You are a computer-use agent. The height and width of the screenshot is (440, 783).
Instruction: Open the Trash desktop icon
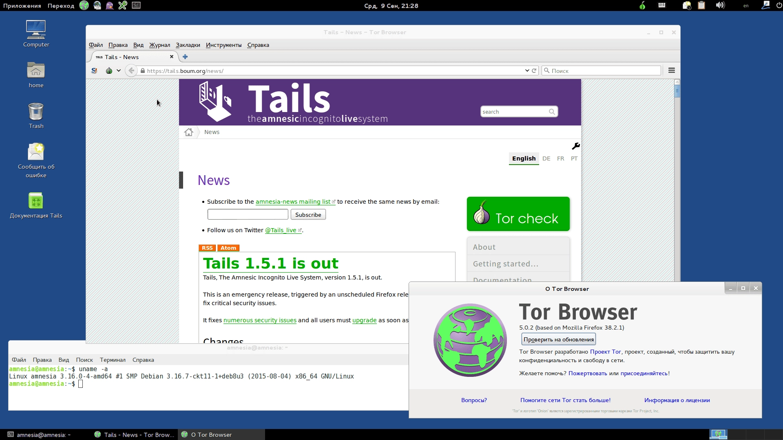click(36, 116)
